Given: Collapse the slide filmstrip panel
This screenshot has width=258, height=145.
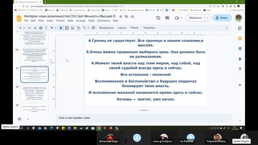Looking at the screenshot, I should click(28, 119).
